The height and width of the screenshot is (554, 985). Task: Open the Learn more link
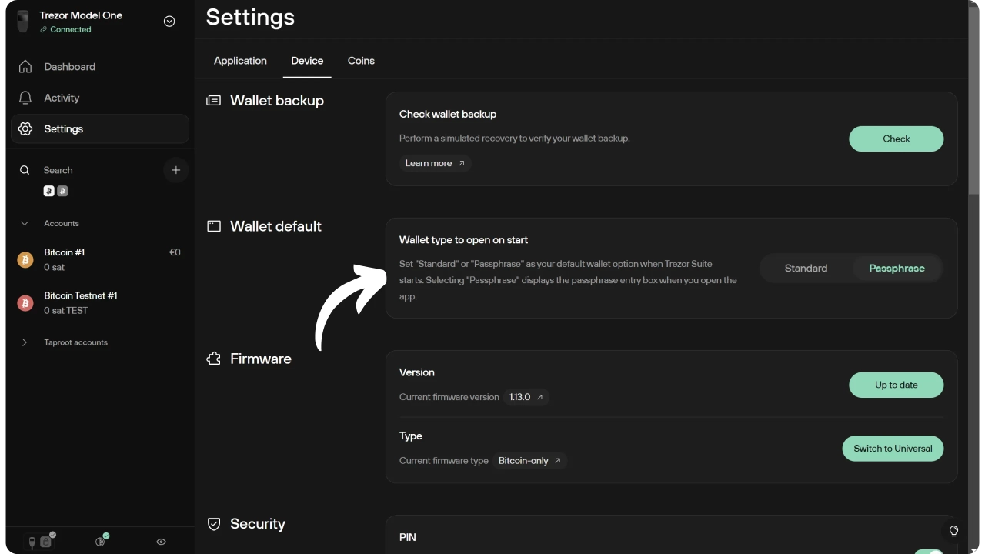coord(436,163)
